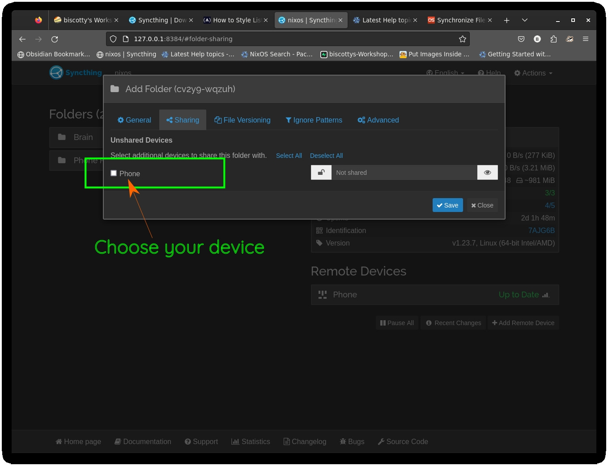The height and width of the screenshot is (466, 608).
Task: Switch to Latest Help topics tab
Action: pos(385,20)
